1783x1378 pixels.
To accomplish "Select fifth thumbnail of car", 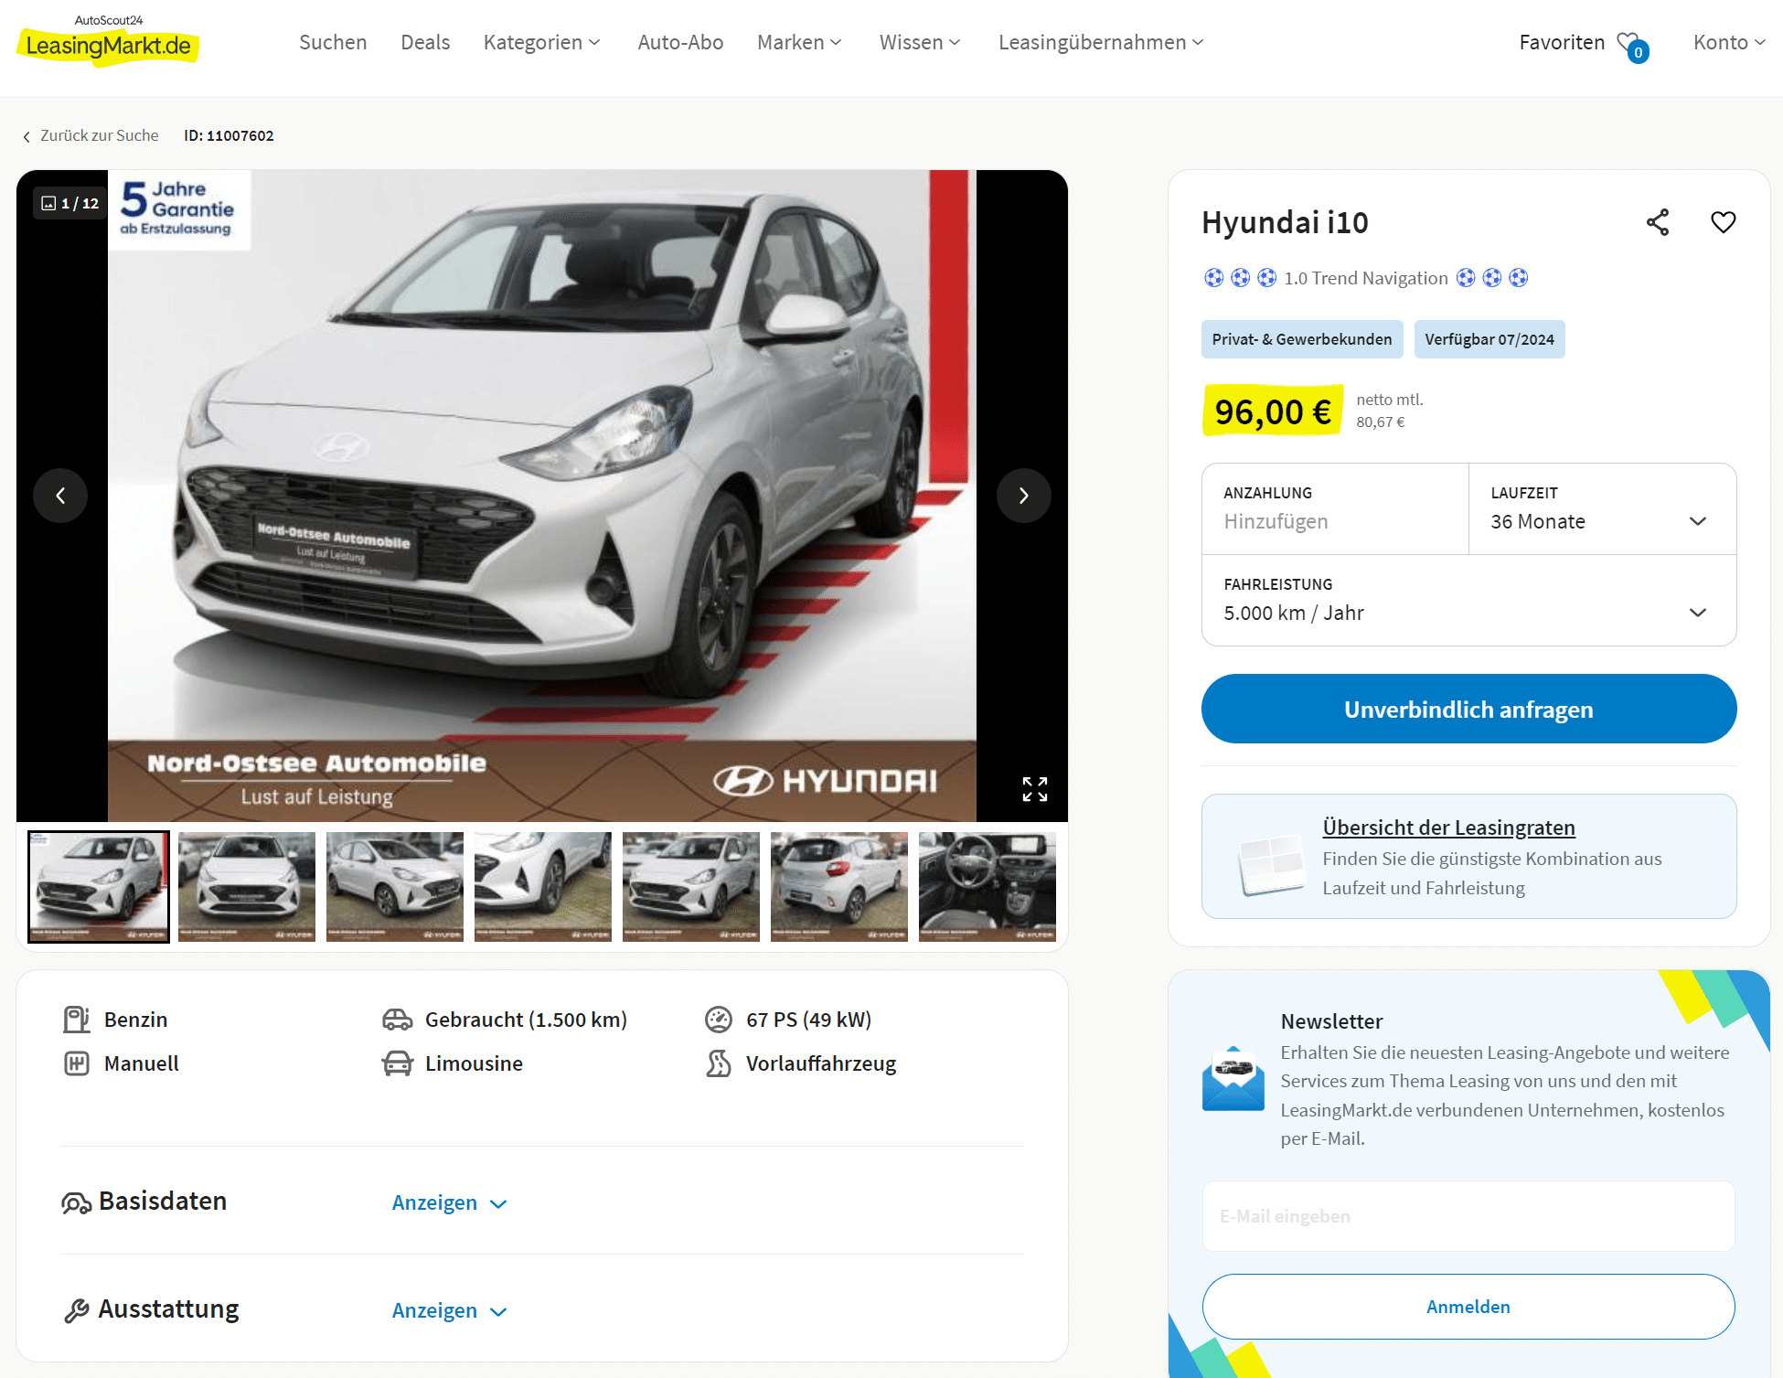I will click(x=691, y=886).
